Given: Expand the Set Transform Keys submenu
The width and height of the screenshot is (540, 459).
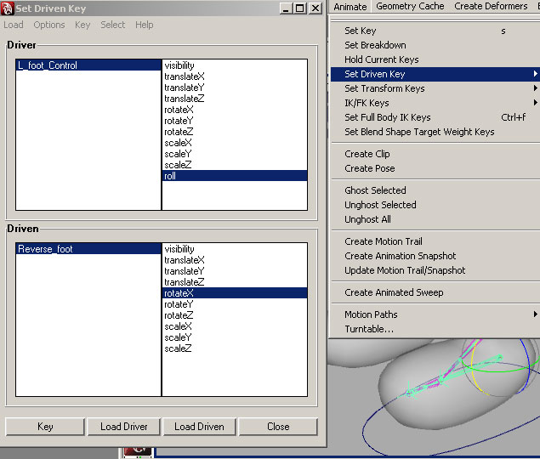Looking at the screenshot, I should tap(535, 88).
